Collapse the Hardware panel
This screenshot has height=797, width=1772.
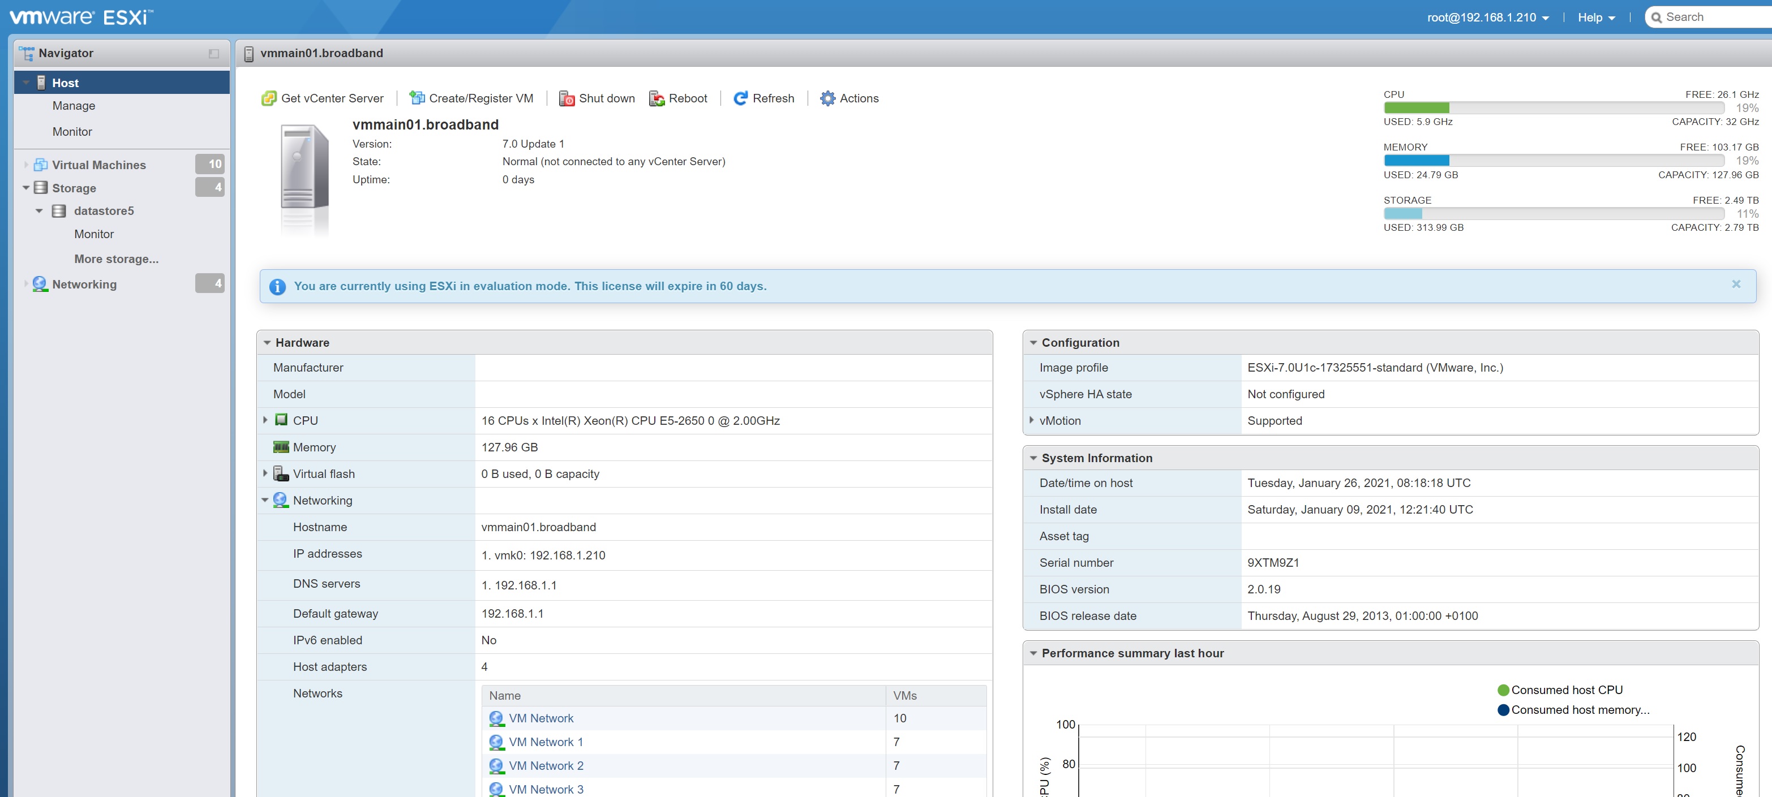point(267,342)
